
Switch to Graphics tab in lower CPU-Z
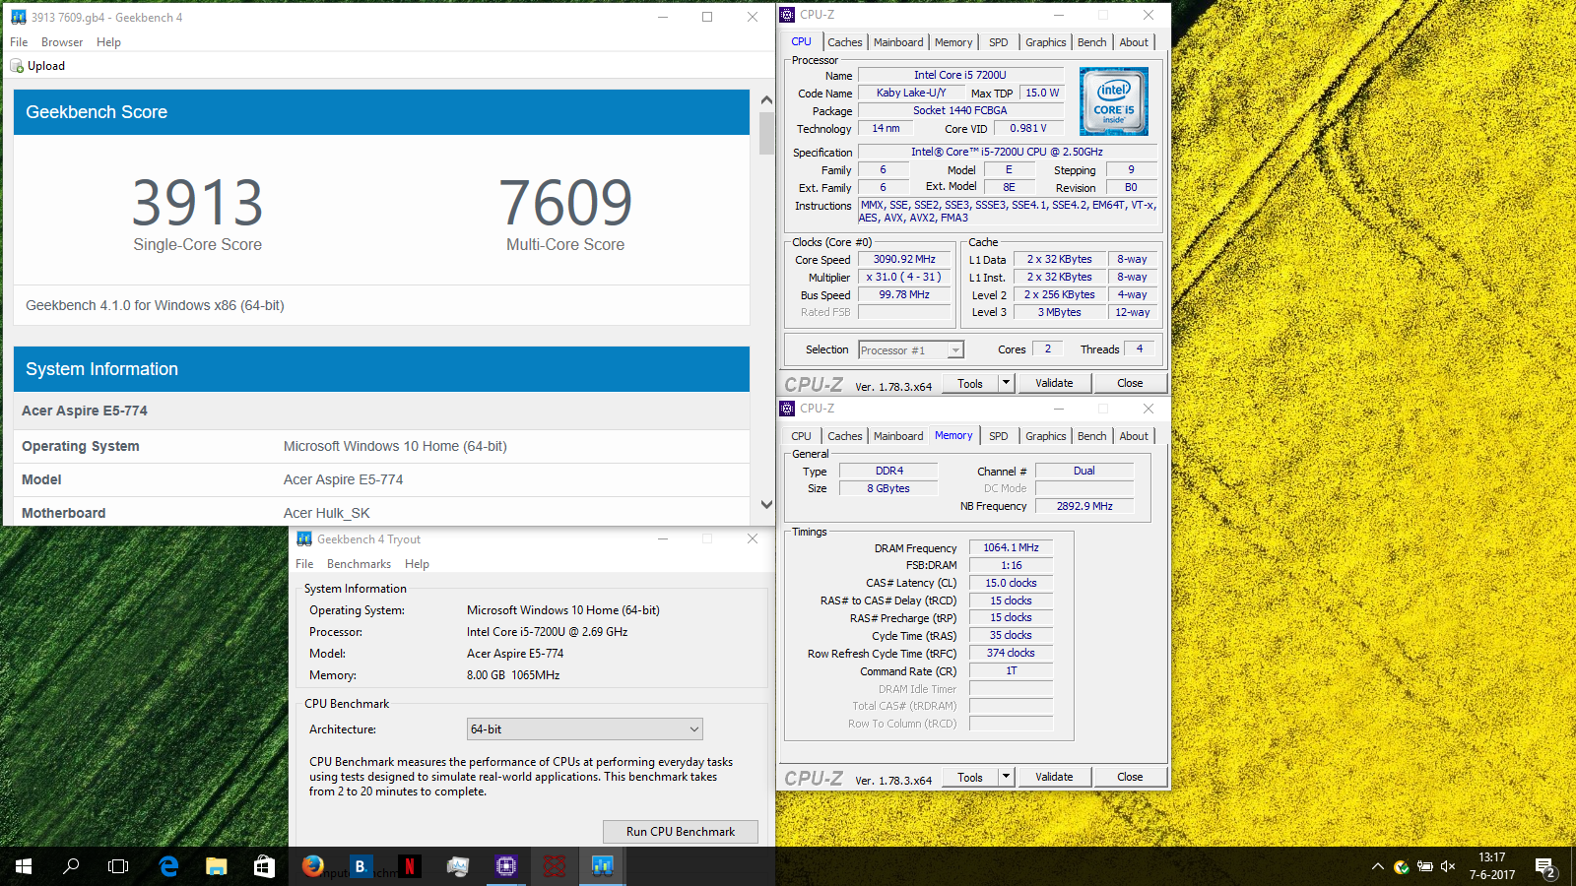pos(1046,436)
